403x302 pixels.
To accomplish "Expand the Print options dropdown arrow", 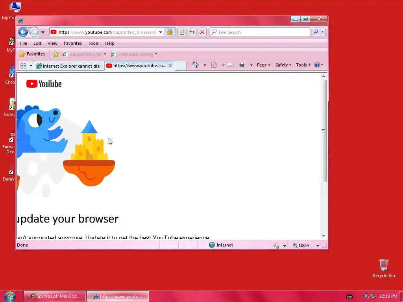I will click(x=251, y=65).
